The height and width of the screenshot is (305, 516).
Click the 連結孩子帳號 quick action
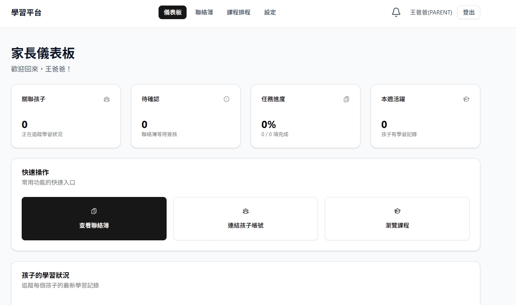[245, 219]
